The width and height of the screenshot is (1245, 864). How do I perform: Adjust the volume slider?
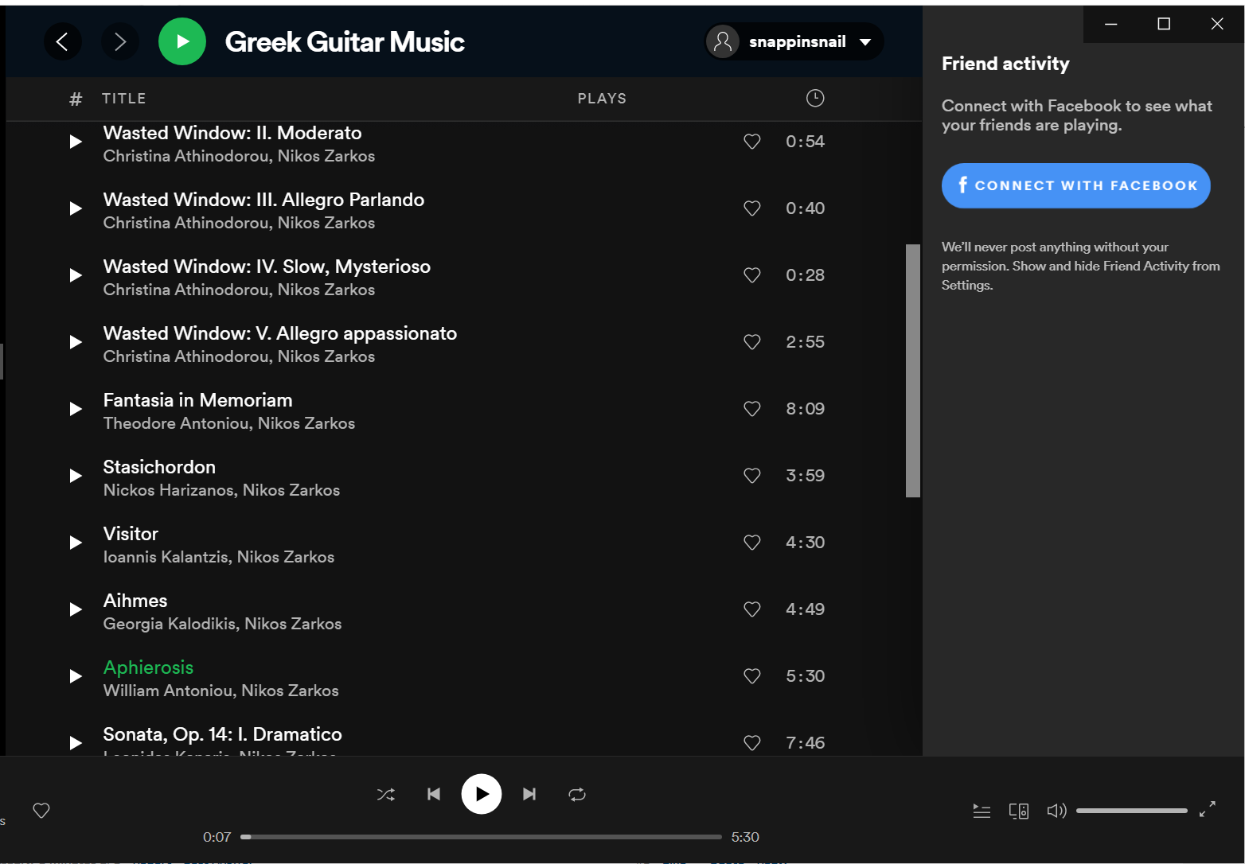coord(1132,811)
